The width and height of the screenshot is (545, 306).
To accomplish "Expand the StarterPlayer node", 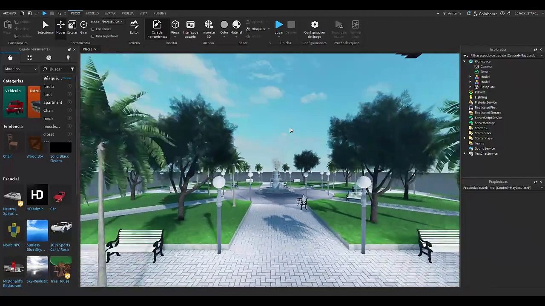I will tap(465, 138).
